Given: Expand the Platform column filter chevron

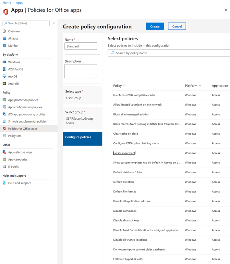Looking at the screenshot, I should 200,86.
